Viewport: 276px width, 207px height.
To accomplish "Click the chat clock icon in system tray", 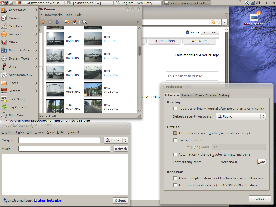I will [247, 3].
